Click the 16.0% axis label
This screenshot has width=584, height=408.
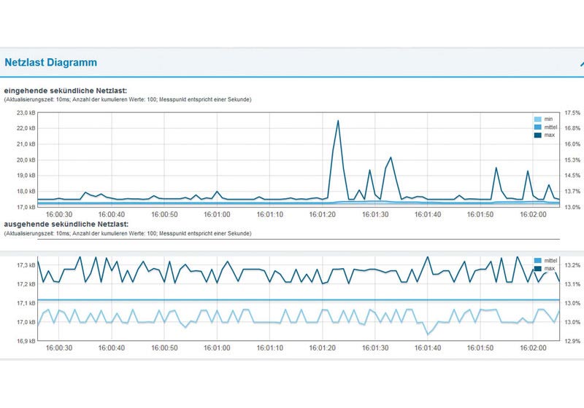point(572,144)
